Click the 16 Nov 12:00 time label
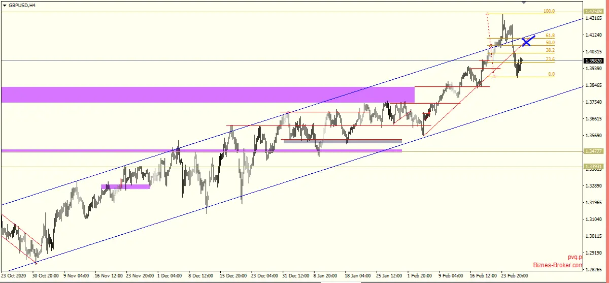The width and height of the screenshot is (609, 283). coord(108,275)
